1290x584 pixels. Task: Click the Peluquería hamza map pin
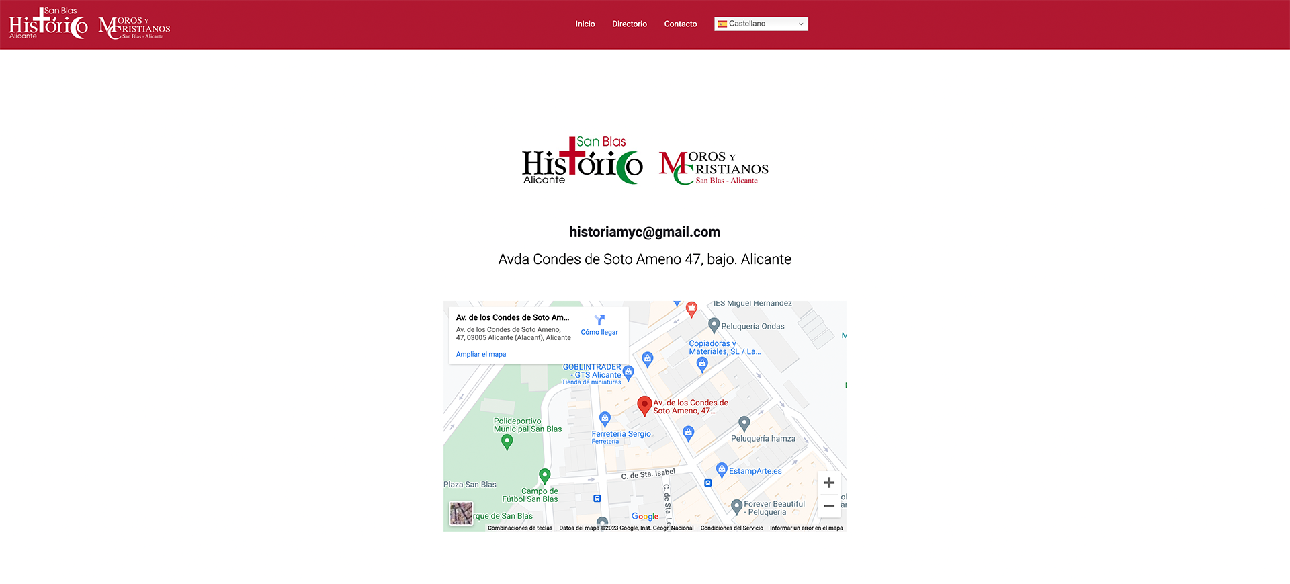point(744,423)
